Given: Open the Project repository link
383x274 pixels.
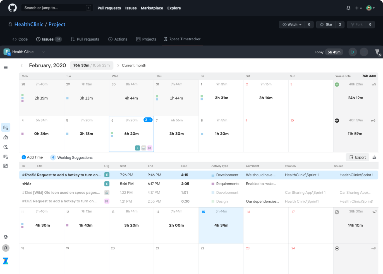Looking at the screenshot, I should coord(57,24).
